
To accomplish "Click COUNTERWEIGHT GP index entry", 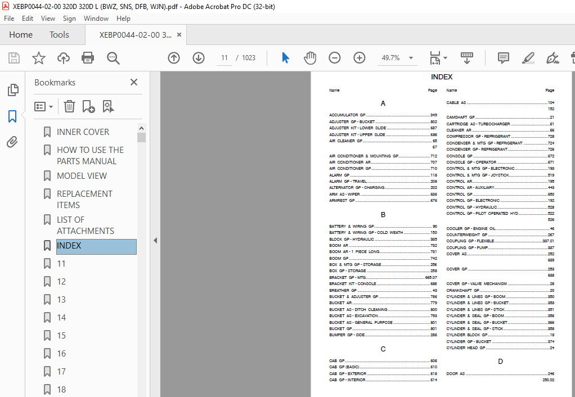I will tap(500, 235).
